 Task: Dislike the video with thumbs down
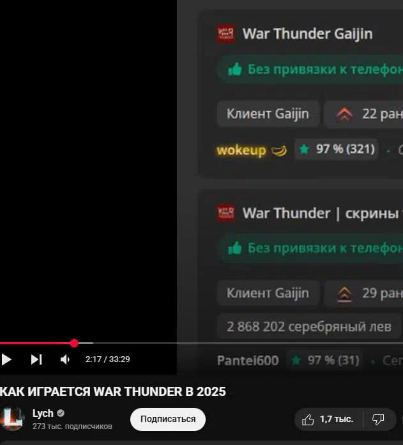point(379,419)
